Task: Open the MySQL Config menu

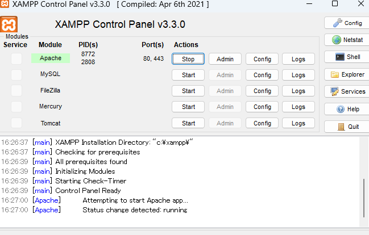Action: tap(262, 75)
